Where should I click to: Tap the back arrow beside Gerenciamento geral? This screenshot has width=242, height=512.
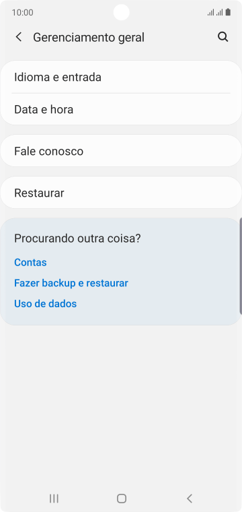coord(19,37)
